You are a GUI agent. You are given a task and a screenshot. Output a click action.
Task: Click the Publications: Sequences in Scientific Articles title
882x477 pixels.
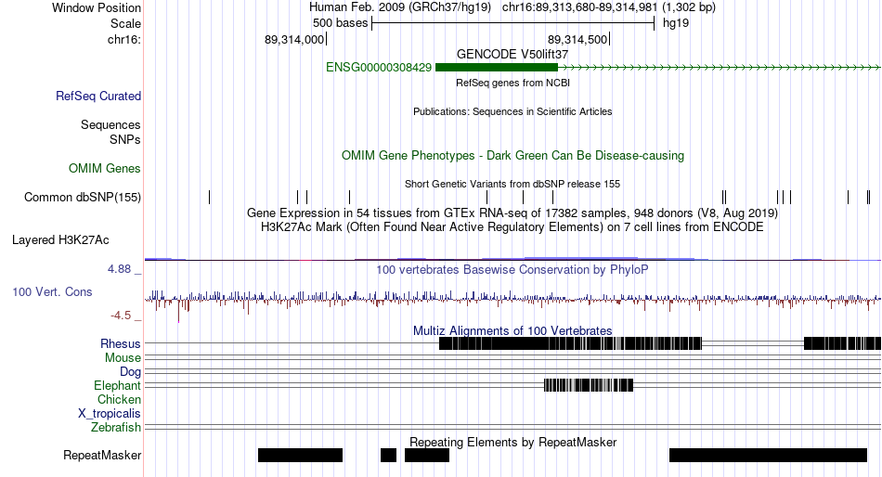(512, 111)
